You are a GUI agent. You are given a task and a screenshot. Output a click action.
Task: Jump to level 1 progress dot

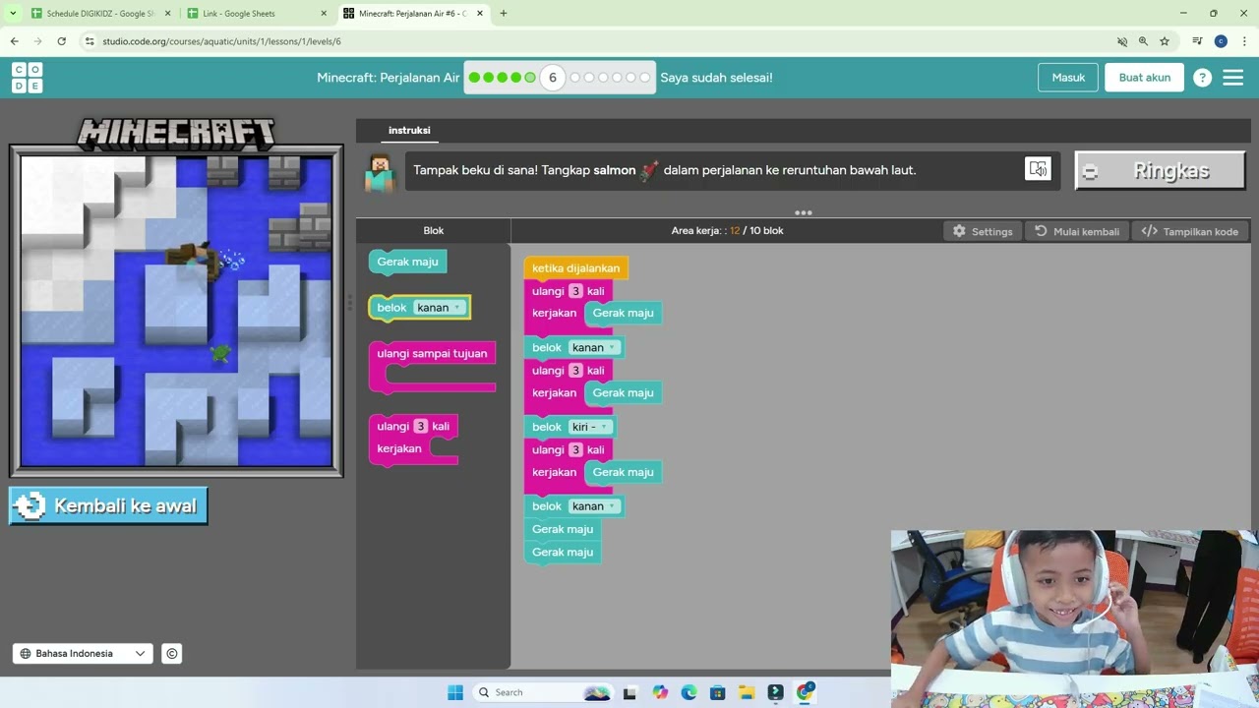tap(474, 78)
